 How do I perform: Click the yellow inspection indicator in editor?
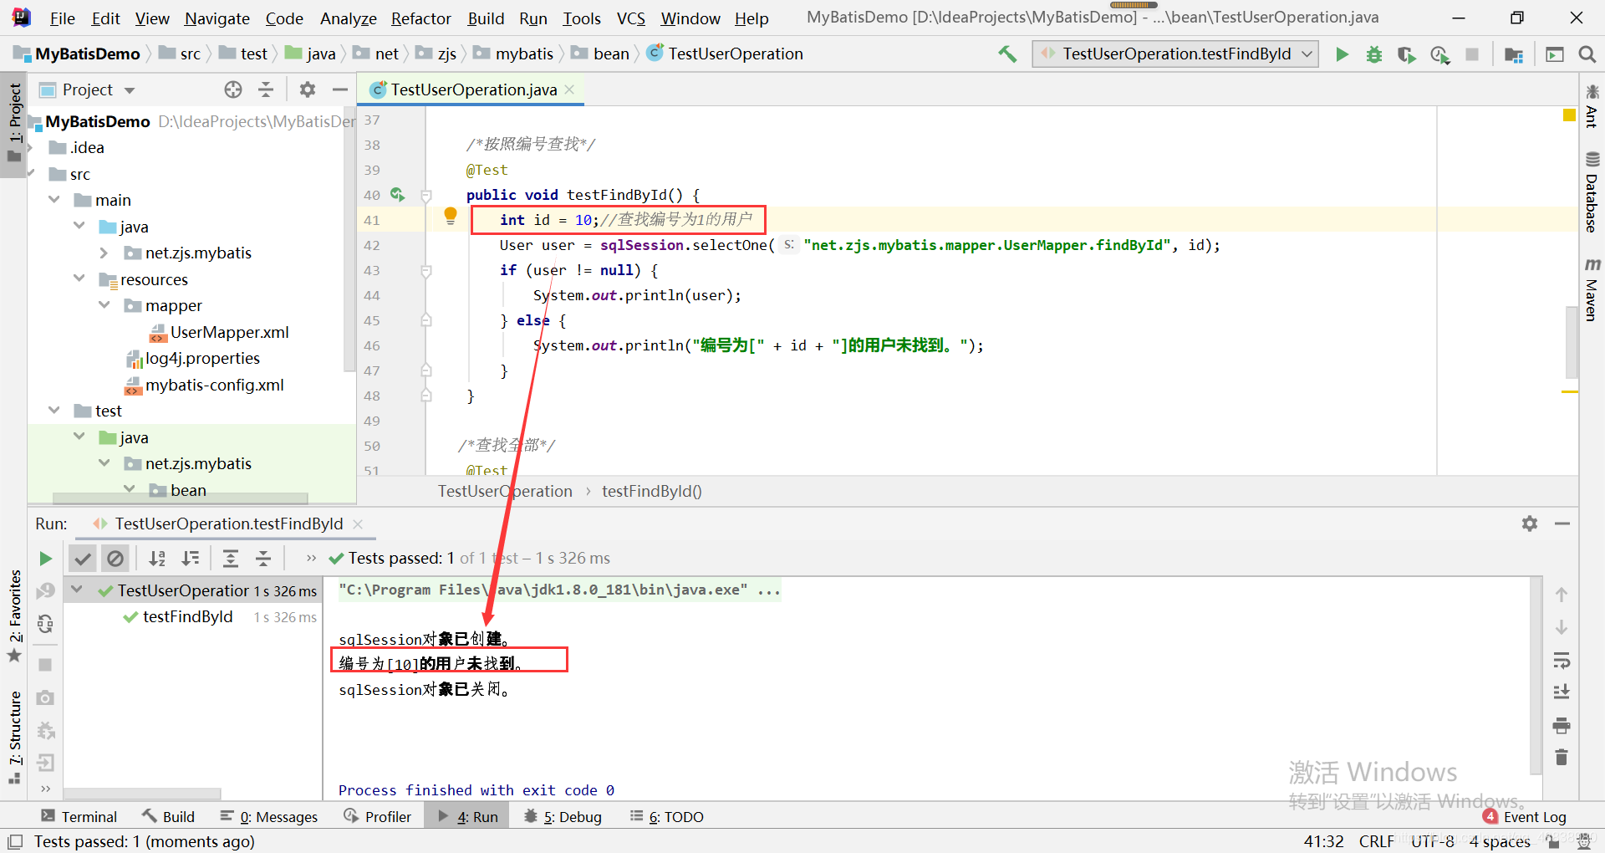1569,115
